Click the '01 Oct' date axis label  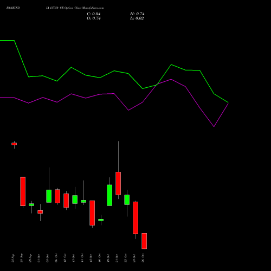coord(39,258)
